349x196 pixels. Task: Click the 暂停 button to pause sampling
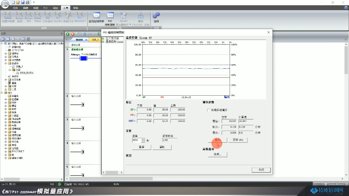141,147
